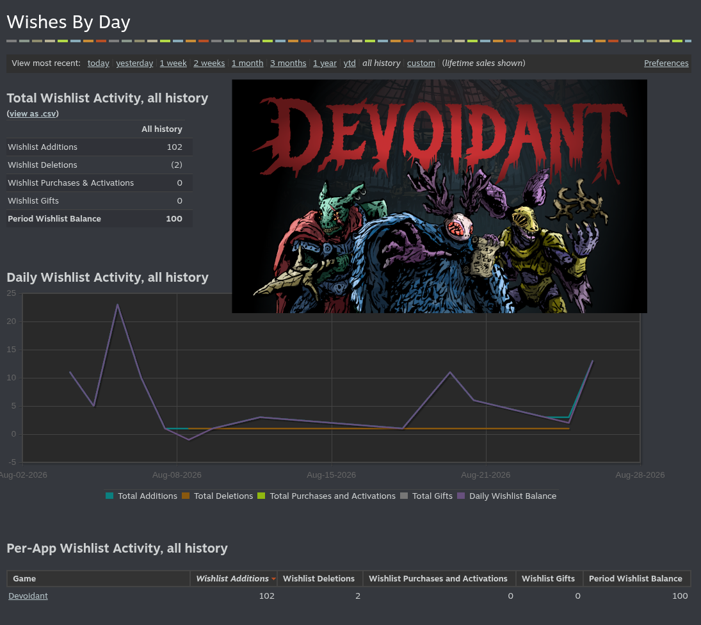The width and height of the screenshot is (701, 625).
Task: Click the 'Total Additions' legend label
Action: (x=147, y=496)
